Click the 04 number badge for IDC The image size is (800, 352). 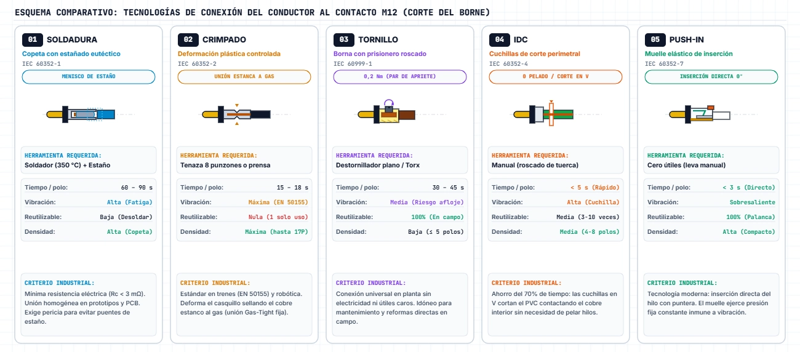click(500, 39)
